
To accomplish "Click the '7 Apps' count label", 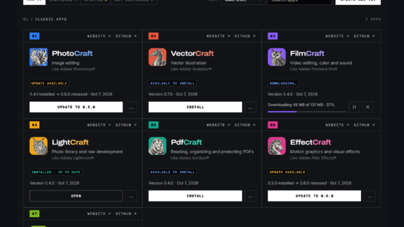I will (373, 20).
